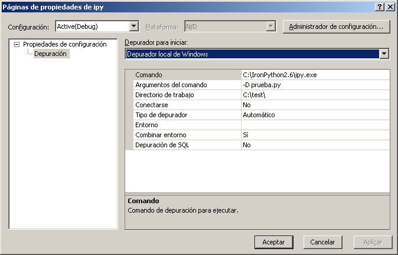Click Administrador de configuración button
398x255 pixels.
337,27
